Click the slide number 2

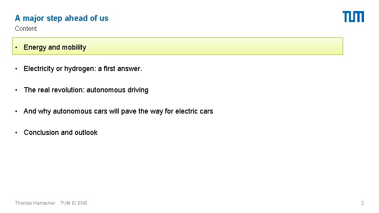(x=362, y=203)
